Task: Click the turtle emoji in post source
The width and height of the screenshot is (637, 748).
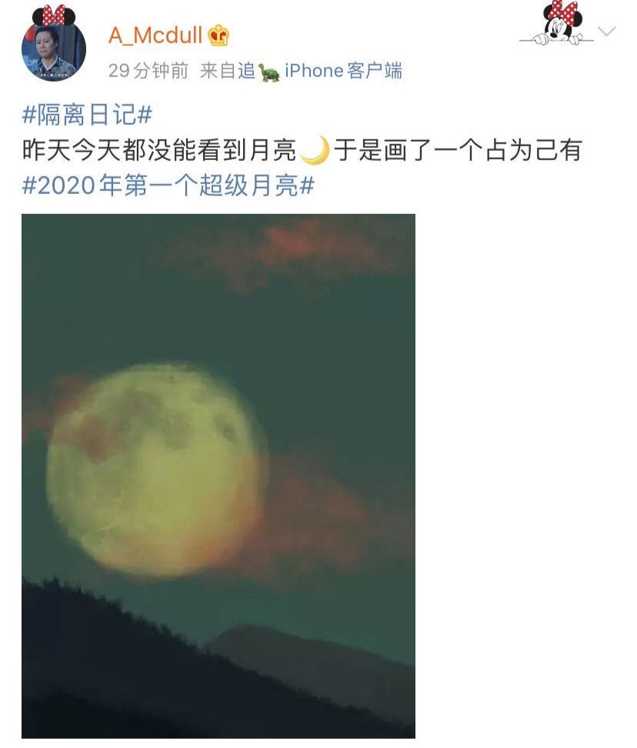Action: click(269, 72)
